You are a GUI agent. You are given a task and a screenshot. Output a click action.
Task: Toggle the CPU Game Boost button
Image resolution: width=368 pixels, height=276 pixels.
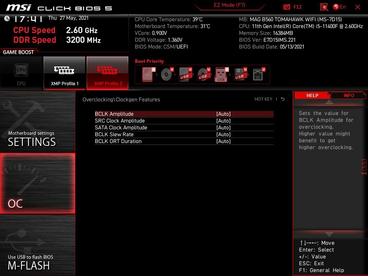(x=21, y=73)
